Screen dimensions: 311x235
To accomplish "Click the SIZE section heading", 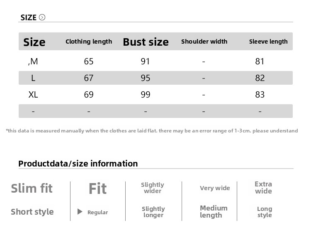I will coord(29,17).
